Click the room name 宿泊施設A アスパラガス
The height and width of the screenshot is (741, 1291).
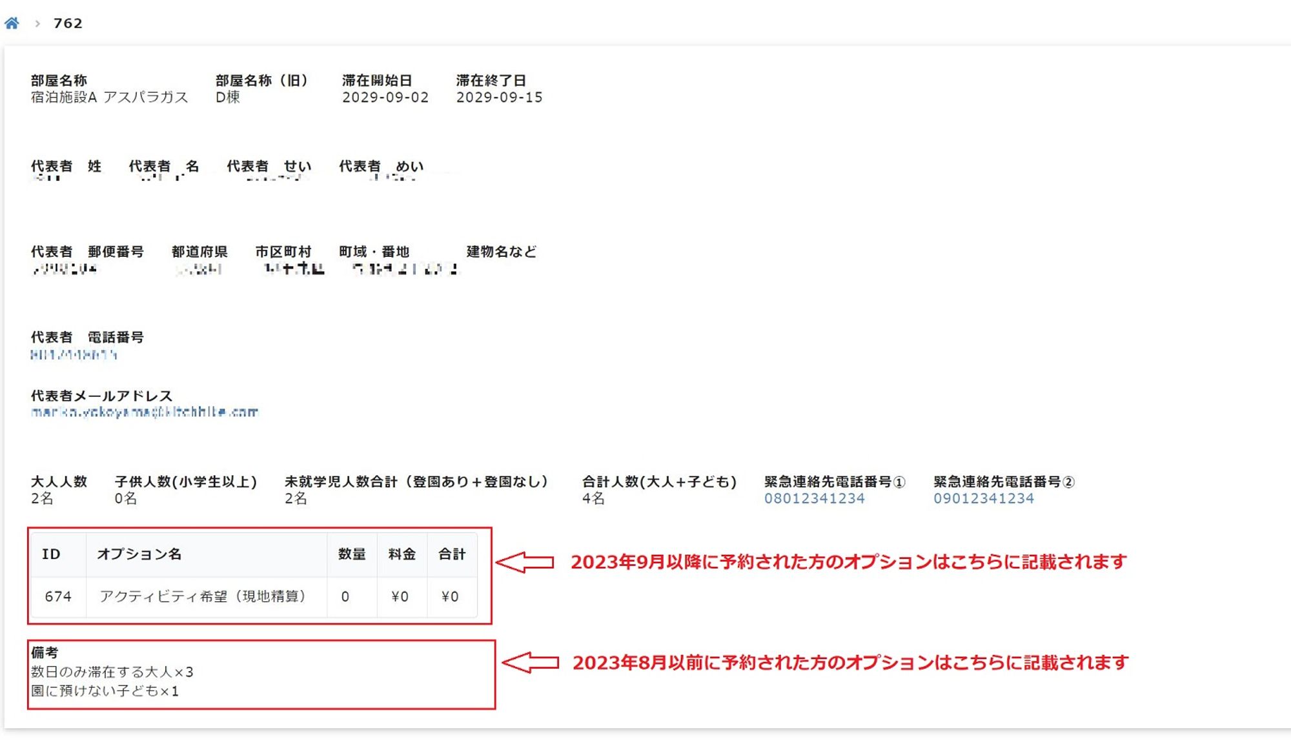click(110, 97)
